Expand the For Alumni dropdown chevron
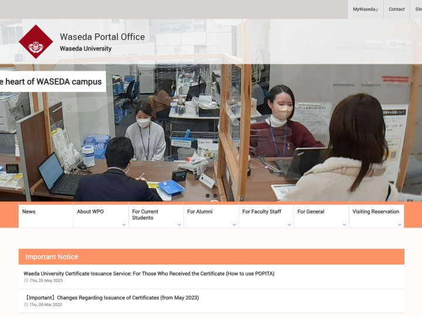The image size is (422, 316). 234,225
